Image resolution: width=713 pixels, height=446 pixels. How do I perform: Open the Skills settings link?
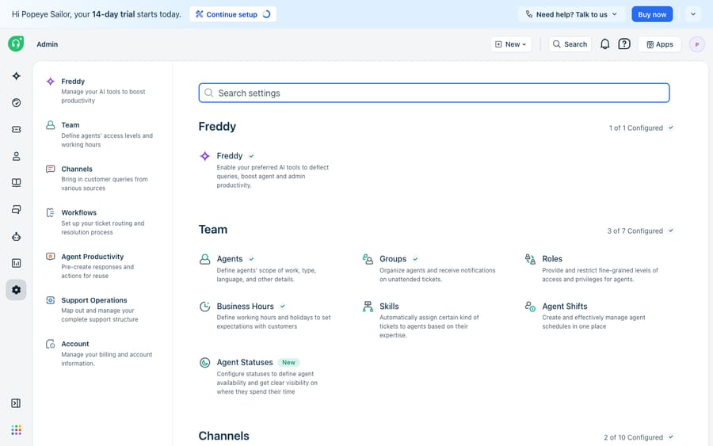pyautogui.click(x=389, y=306)
